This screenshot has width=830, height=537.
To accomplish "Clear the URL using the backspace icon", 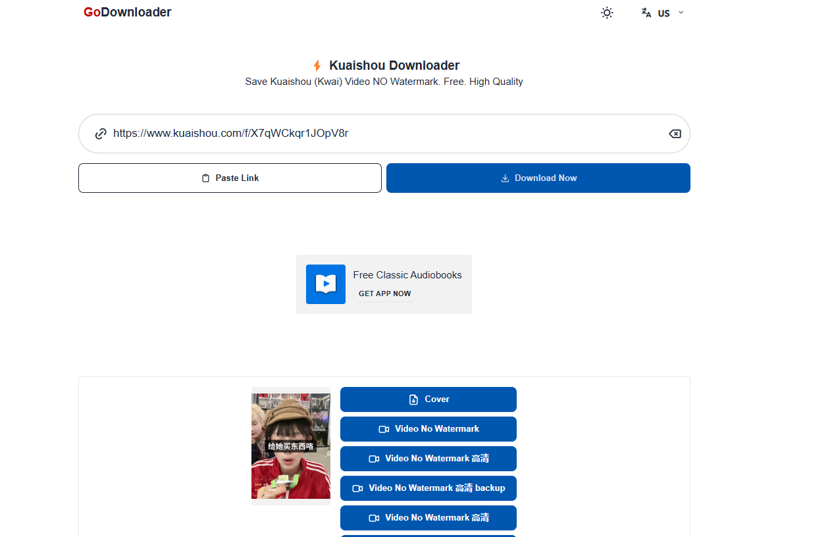I will [675, 134].
